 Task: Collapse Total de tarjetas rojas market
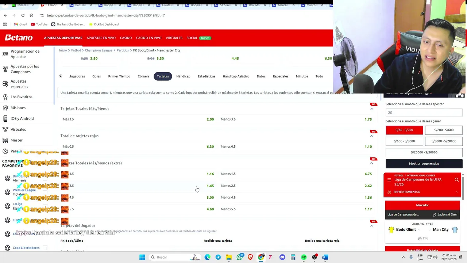click(371, 136)
